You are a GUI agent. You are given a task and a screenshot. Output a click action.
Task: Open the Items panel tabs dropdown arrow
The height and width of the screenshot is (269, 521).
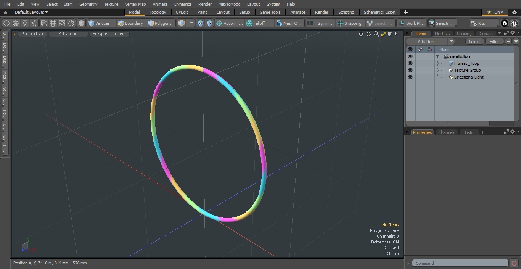(499, 33)
